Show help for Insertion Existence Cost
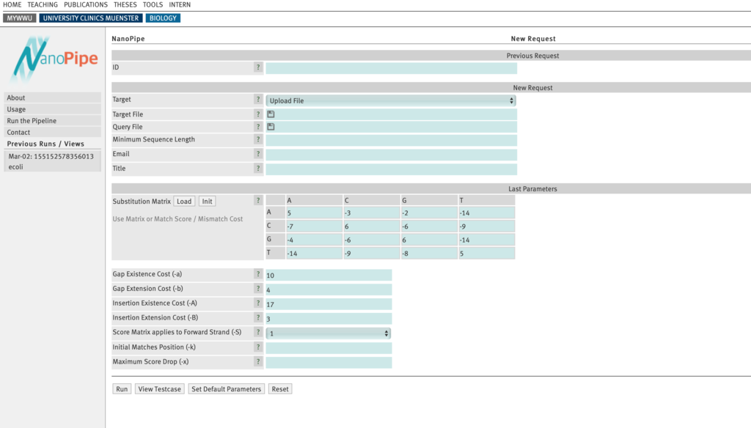The height and width of the screenshot is (428, 751). (x=258, y=303)
